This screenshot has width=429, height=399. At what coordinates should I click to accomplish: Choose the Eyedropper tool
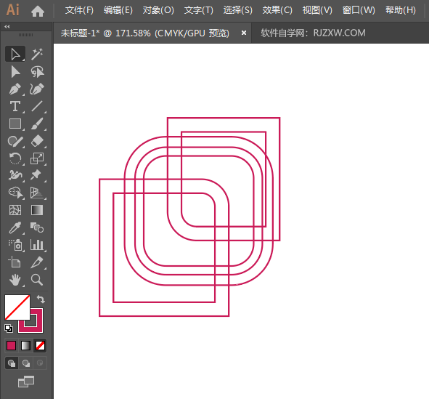[15, 227]
